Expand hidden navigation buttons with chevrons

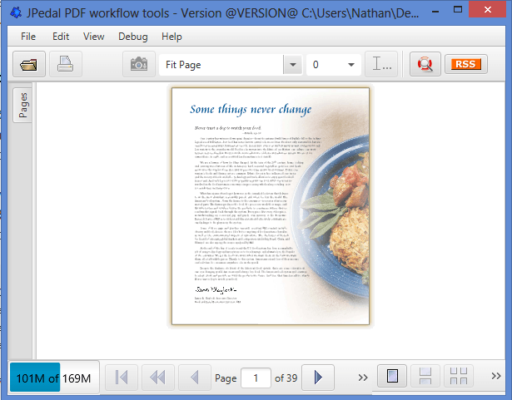362,378
